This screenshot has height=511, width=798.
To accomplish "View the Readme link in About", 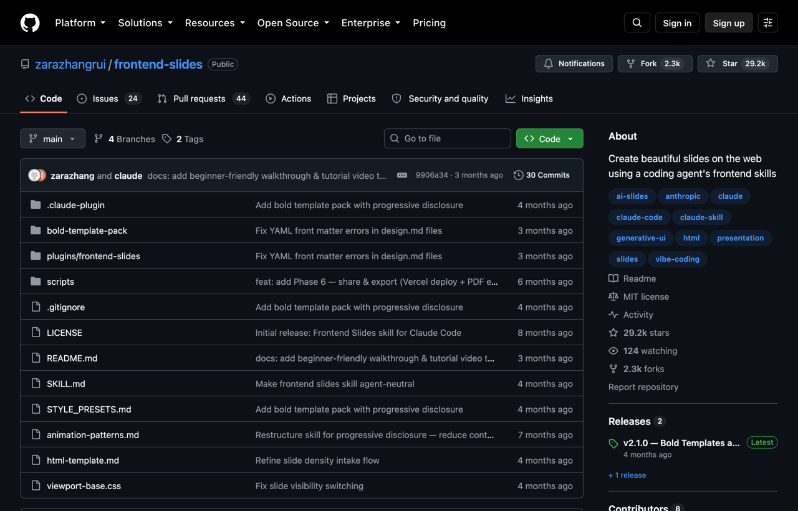I will click(632, 279).
